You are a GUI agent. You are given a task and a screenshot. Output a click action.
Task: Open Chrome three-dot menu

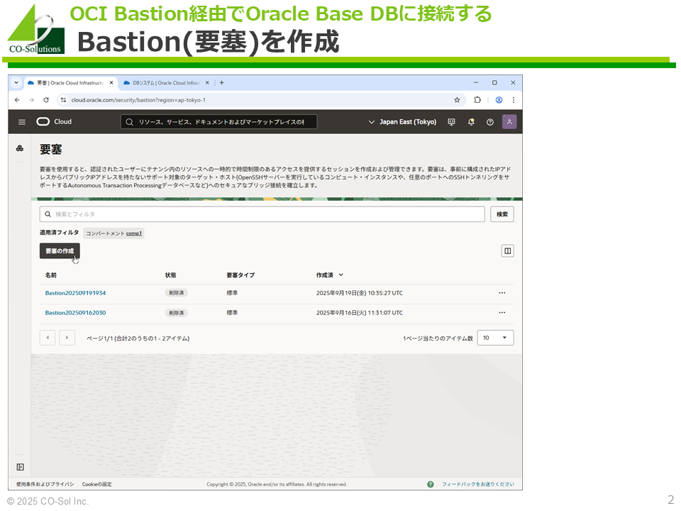[x=514, y=100]
